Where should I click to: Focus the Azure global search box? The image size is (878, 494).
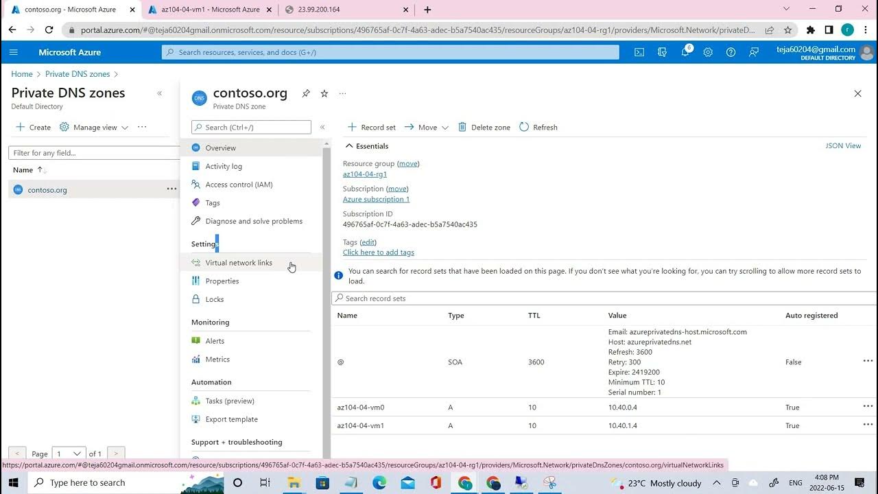coord(390,52)
